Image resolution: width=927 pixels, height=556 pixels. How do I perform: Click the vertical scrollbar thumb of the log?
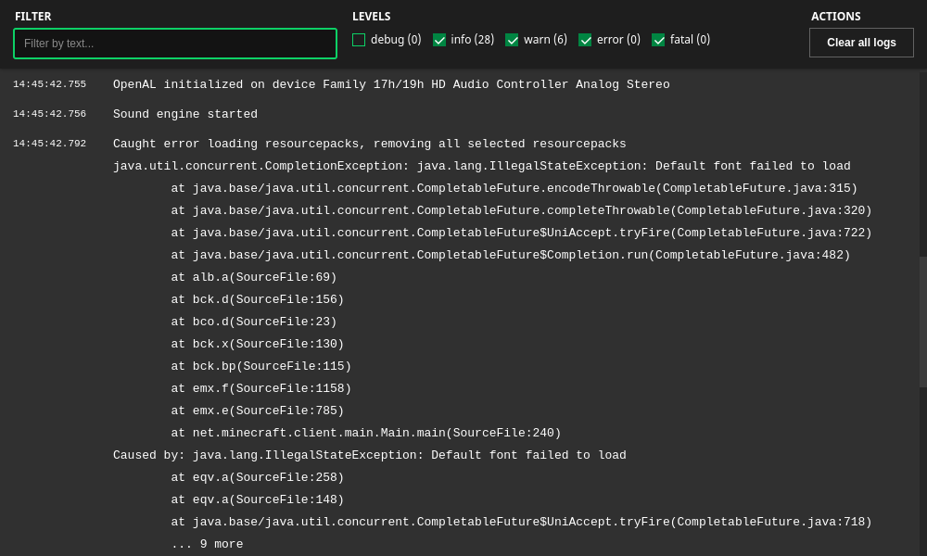pyautogui.click(x=923, y=322)
